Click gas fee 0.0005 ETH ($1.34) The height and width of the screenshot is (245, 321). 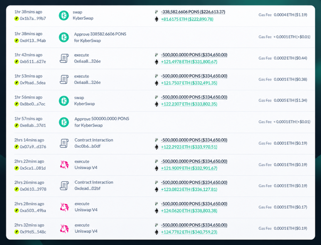[x=290, y=100]
